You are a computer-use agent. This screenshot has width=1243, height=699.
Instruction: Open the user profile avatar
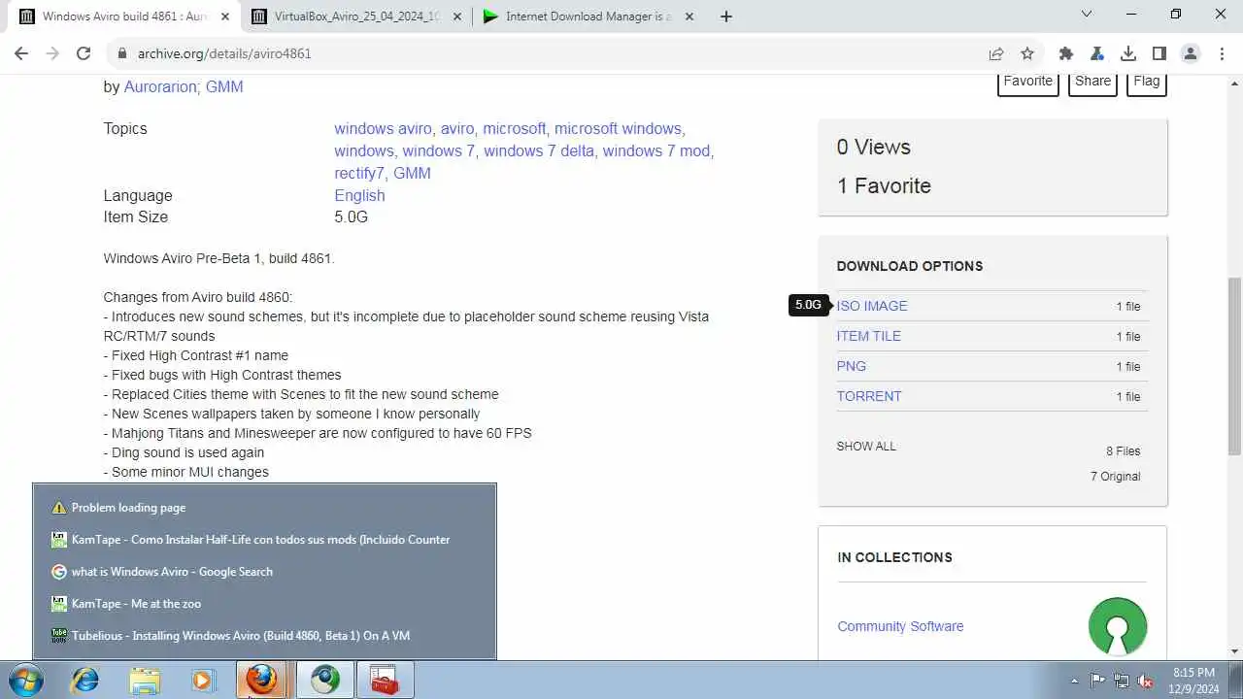tap(1191, 53)
